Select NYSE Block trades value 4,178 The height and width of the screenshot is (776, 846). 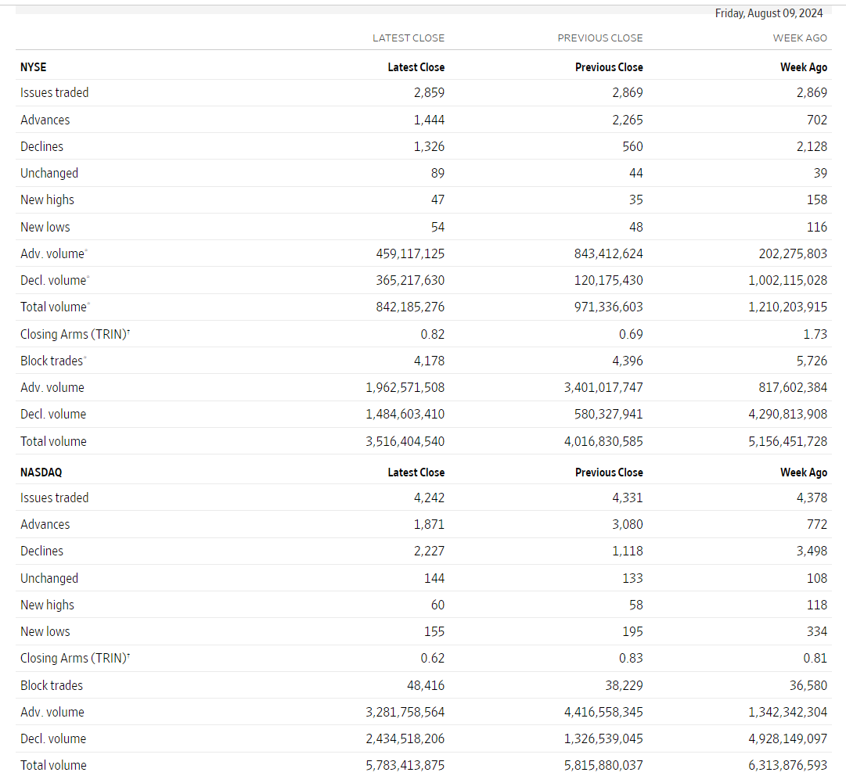[x=429, y=361]
